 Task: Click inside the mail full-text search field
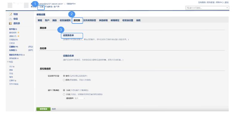[x=207, y=8]
